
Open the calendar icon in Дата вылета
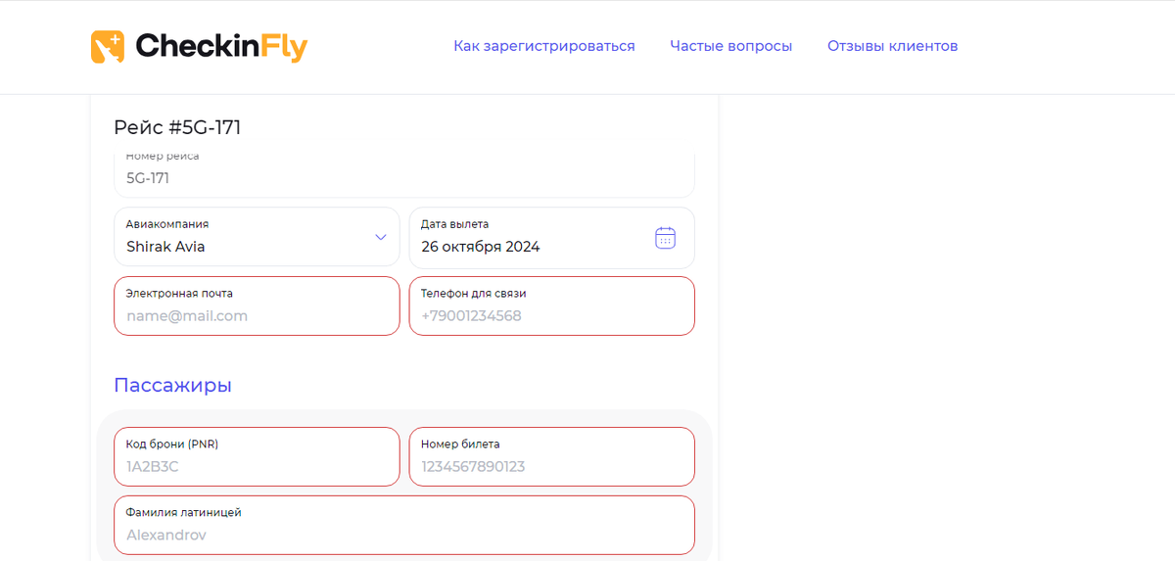(x=665, y=238)
